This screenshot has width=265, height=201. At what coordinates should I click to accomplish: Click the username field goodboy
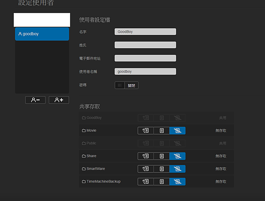point(145,72)
